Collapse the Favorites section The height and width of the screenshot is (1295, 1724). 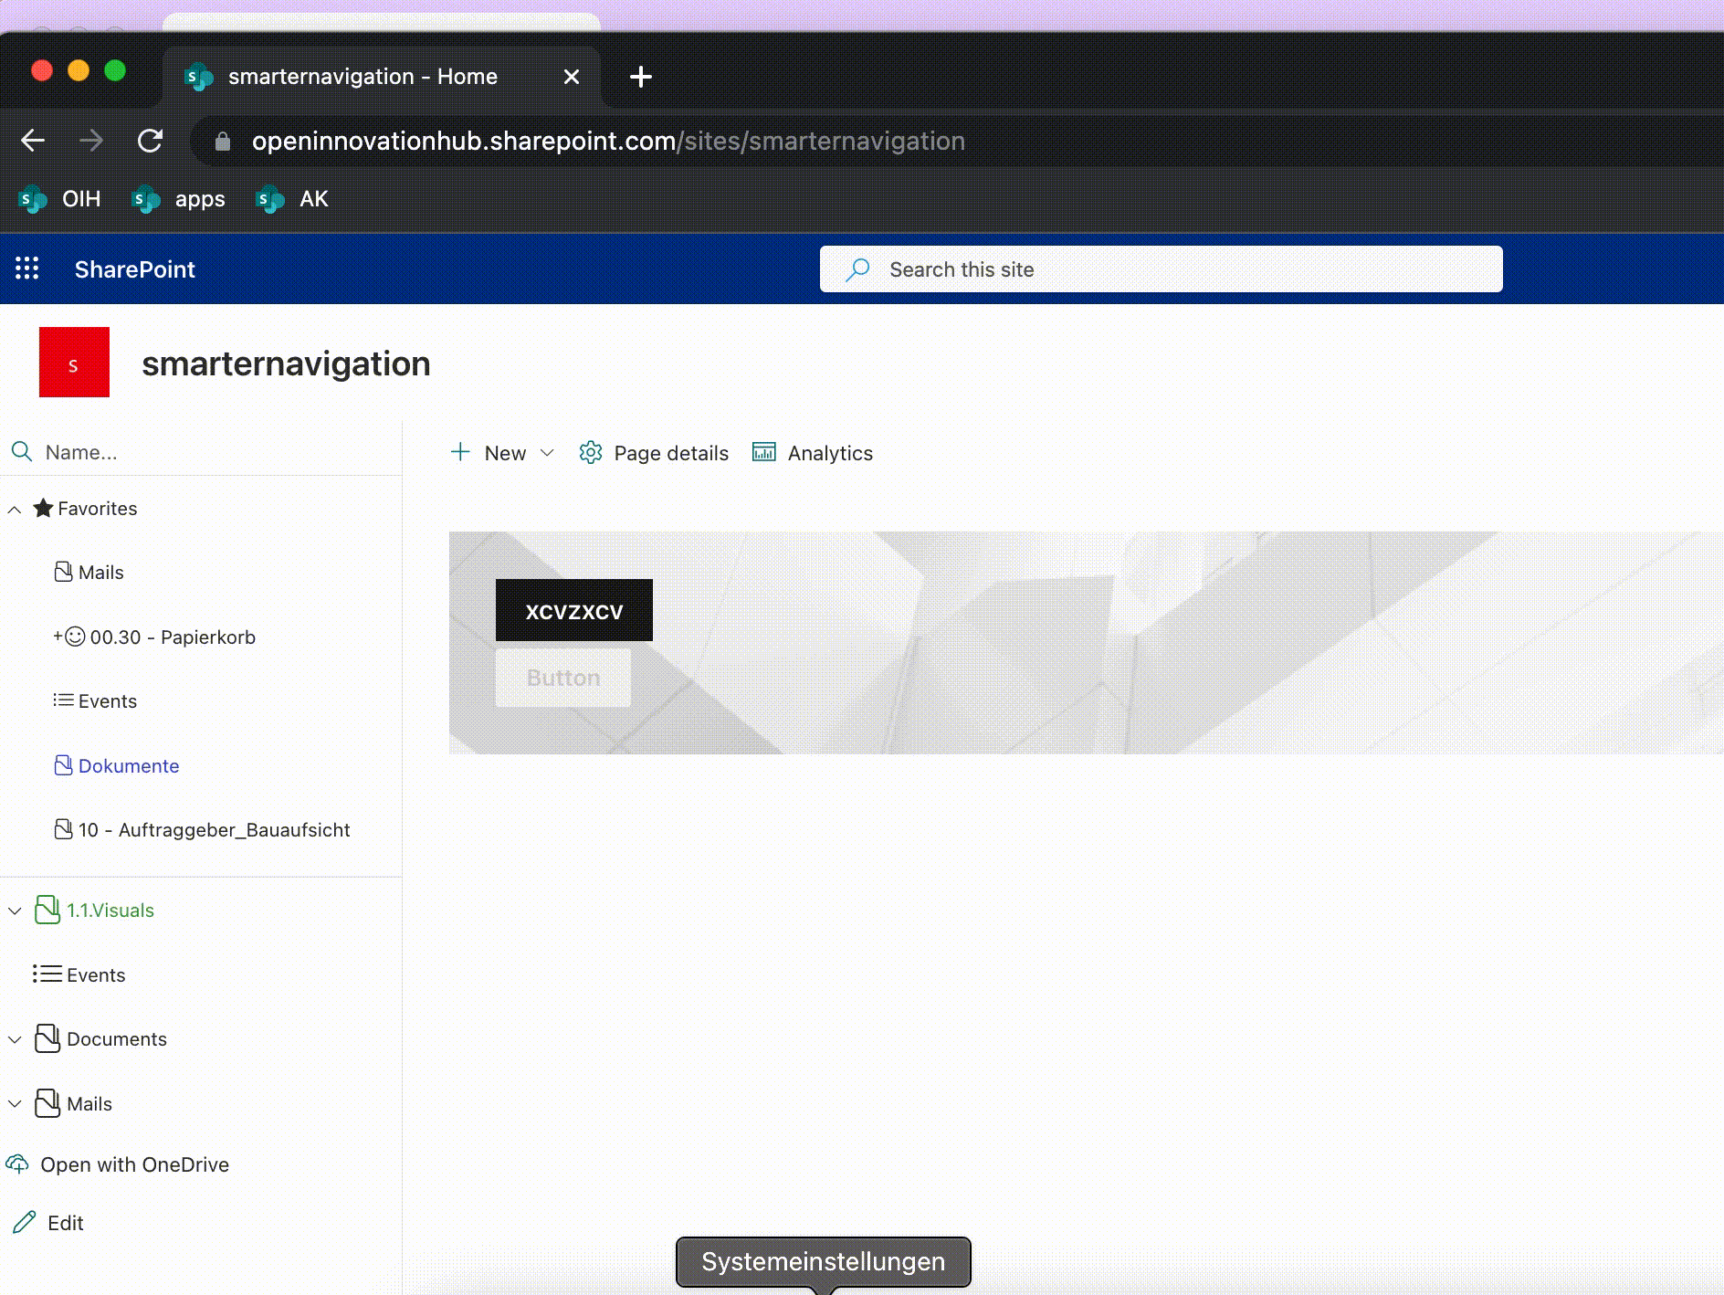pos(14,509)
